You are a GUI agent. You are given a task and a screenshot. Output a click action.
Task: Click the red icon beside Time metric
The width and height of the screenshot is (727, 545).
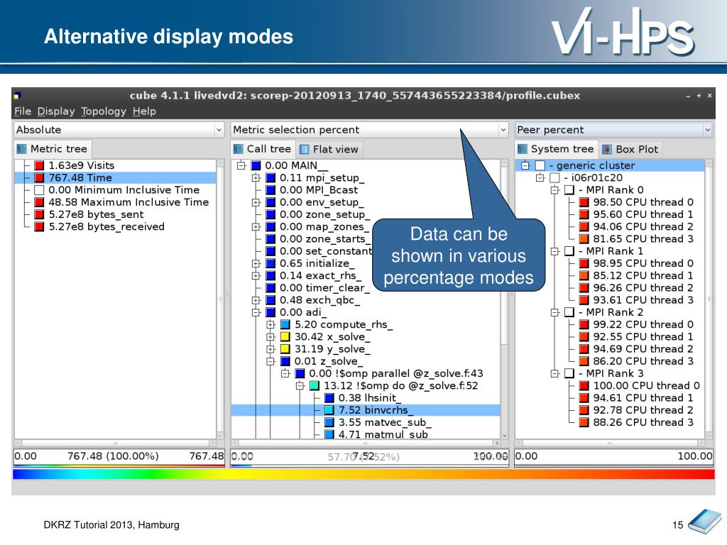(x=39, y=178)
